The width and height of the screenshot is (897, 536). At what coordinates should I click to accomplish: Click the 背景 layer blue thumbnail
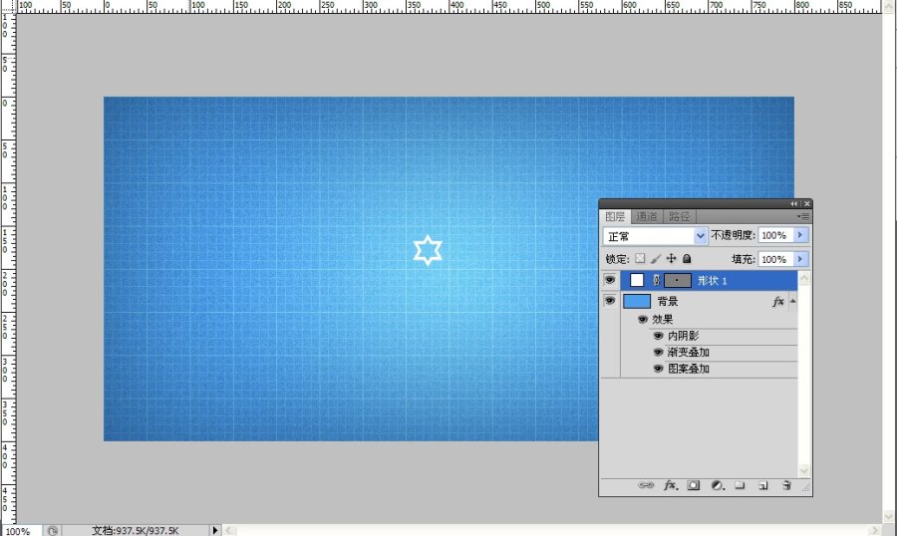tap(637, 301)
